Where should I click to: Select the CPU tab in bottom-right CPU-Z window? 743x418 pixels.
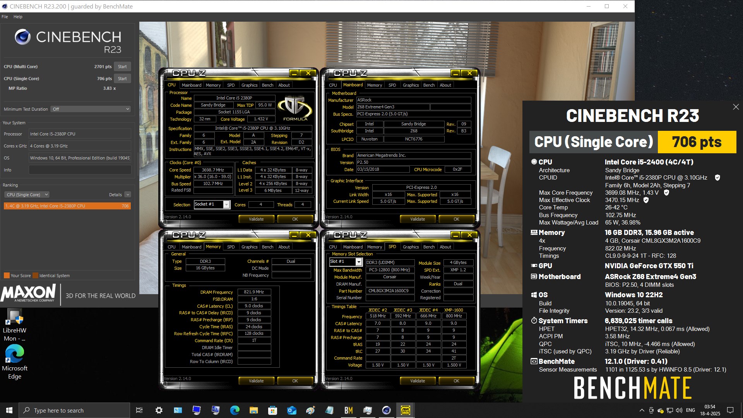pyautogui.click(x=333, y=247)
